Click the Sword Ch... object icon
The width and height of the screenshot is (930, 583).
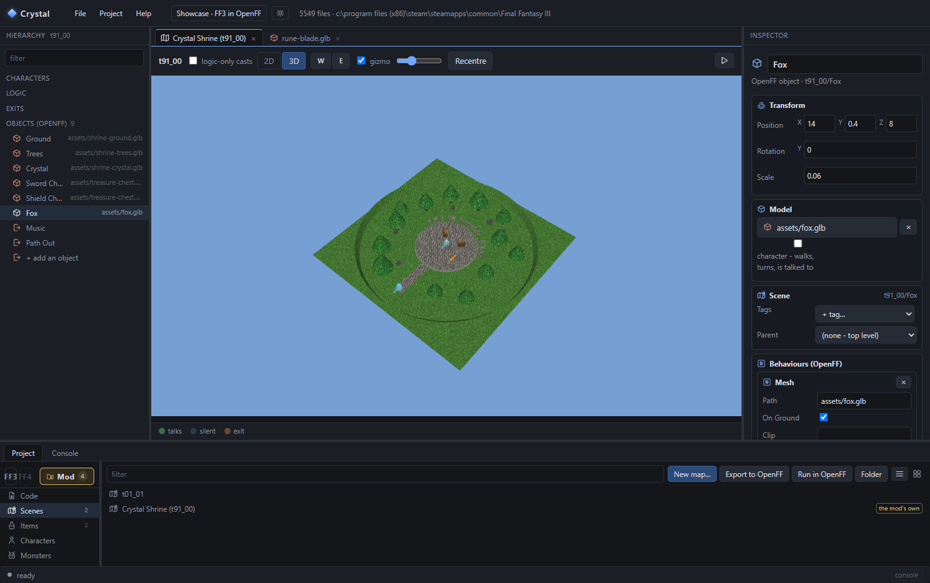coord(17,183)
